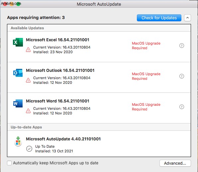Click the Microsoft AutoUpdate window title
Screen dimensions: 198x172
click(99, 4)
